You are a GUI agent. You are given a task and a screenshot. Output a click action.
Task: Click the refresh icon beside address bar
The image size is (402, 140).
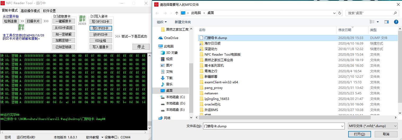click(340, 13)
